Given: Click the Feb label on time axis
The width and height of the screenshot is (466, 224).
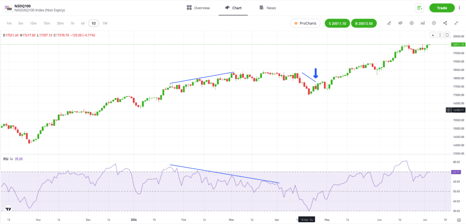Looking at the screenshot, I should [184, 220].
